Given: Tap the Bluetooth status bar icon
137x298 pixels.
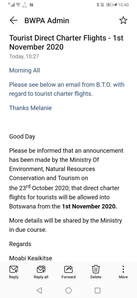Looking at the screenshot, I should [x=98, y=5].
